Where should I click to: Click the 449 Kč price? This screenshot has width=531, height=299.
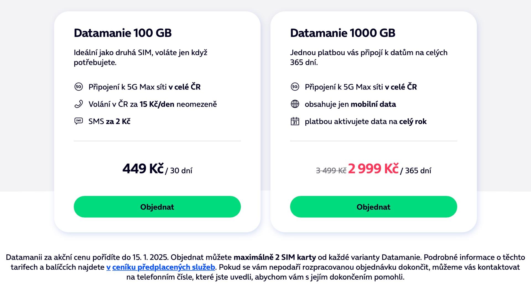[143, 169]
